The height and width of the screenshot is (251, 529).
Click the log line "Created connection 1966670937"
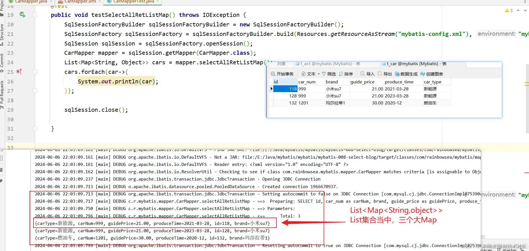186,186
